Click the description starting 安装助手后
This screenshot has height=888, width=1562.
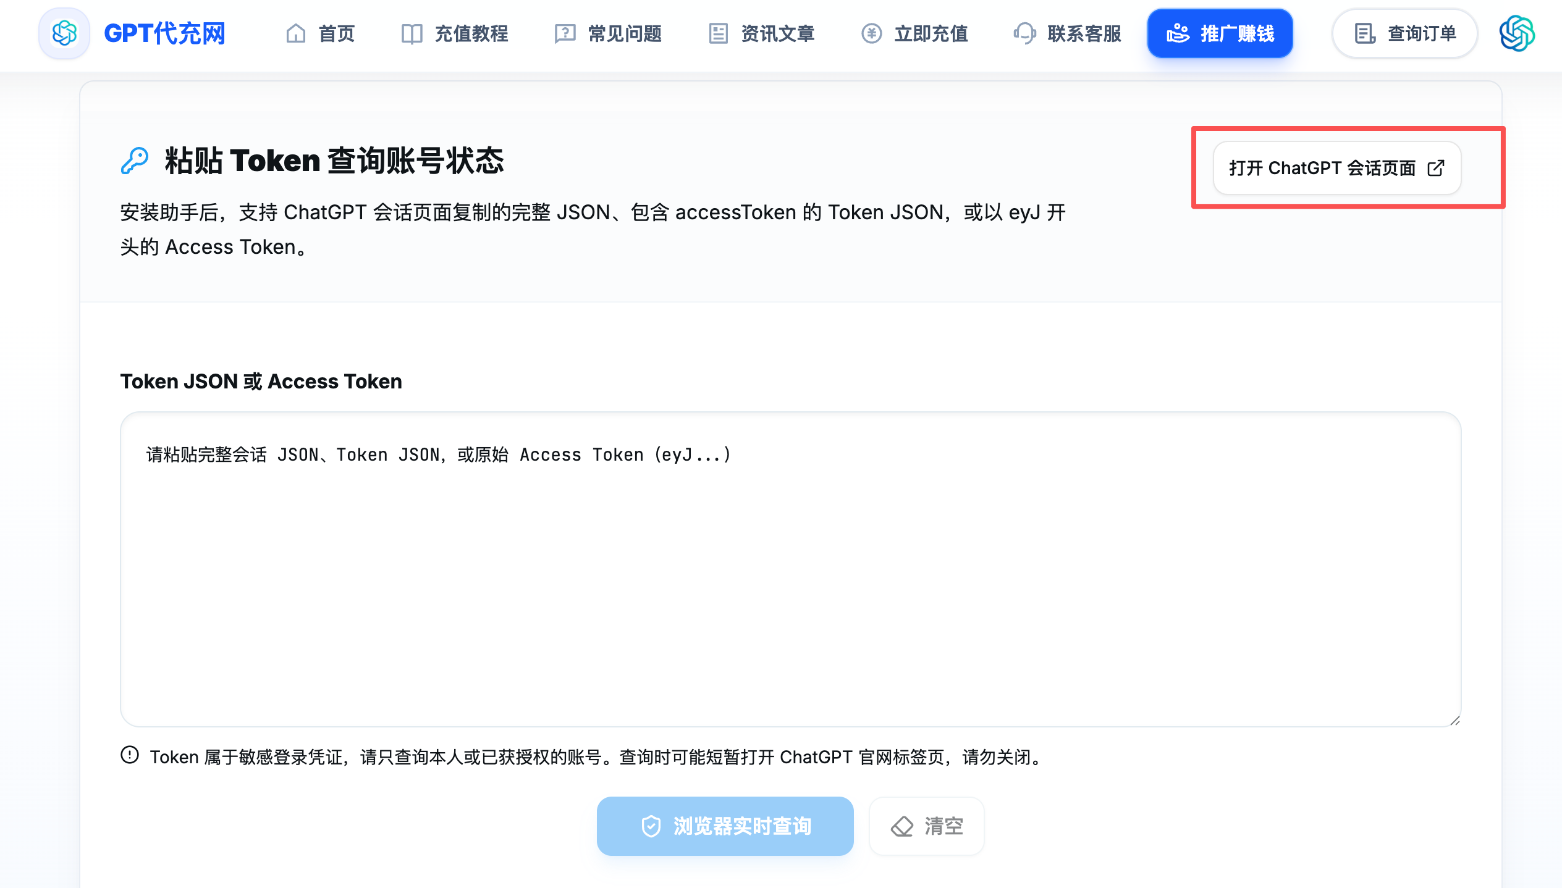click(x=593, y=230)
